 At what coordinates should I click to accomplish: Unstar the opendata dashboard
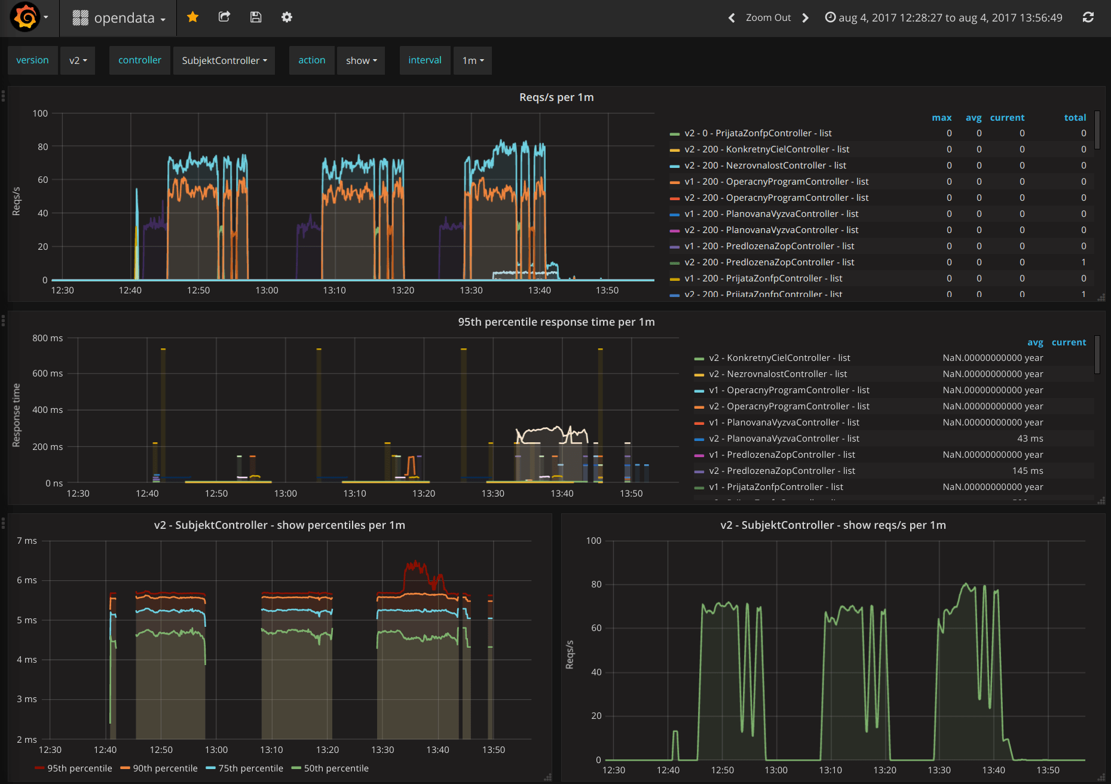coord(192,17)
